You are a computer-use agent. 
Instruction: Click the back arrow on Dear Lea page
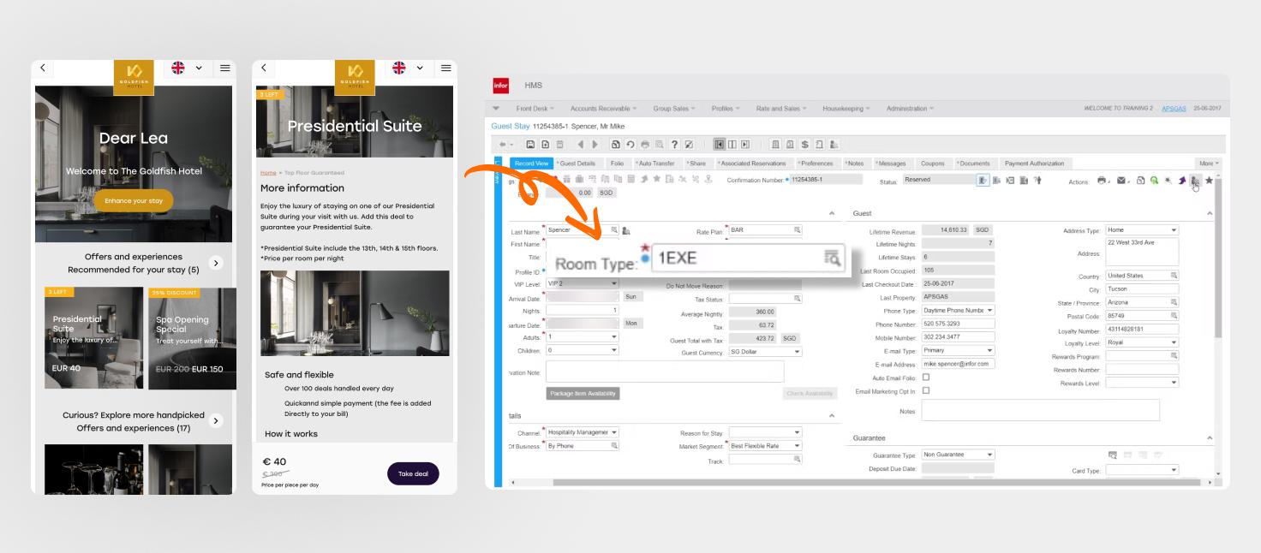[x=43, y=68]
